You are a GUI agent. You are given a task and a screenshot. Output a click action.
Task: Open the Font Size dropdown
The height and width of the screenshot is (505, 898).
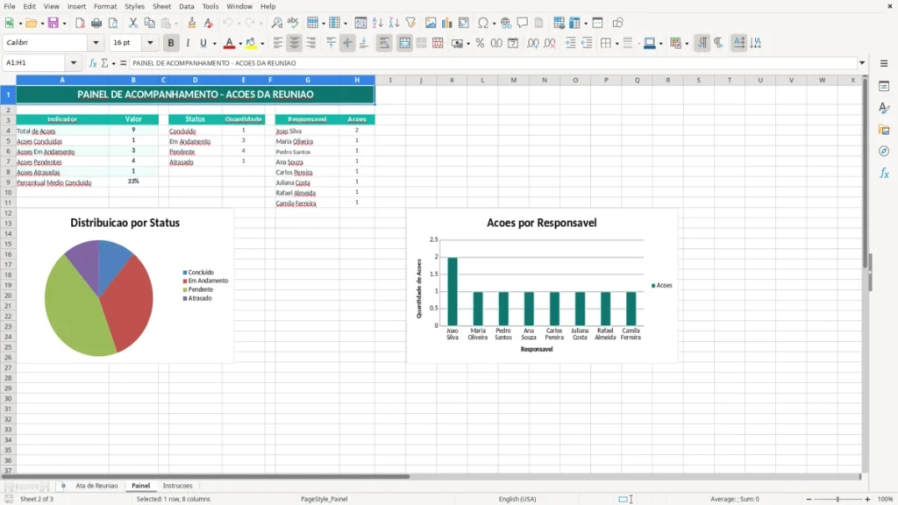pyautogui.click(x=150, y=42)
